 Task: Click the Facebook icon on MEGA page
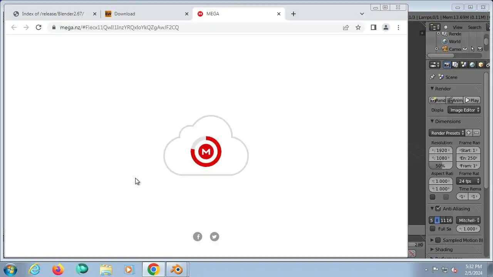tap(198, 237)
